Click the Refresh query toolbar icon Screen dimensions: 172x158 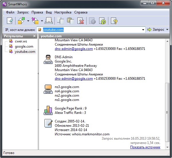102,21
